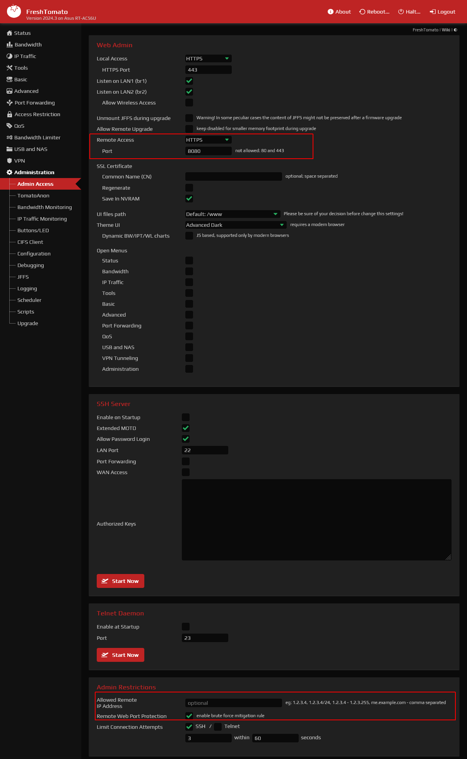This screenshot has width=467, height=759.
Task: Click the Bandwidth Limiter wind icon
Action: [x=10, y=137]
